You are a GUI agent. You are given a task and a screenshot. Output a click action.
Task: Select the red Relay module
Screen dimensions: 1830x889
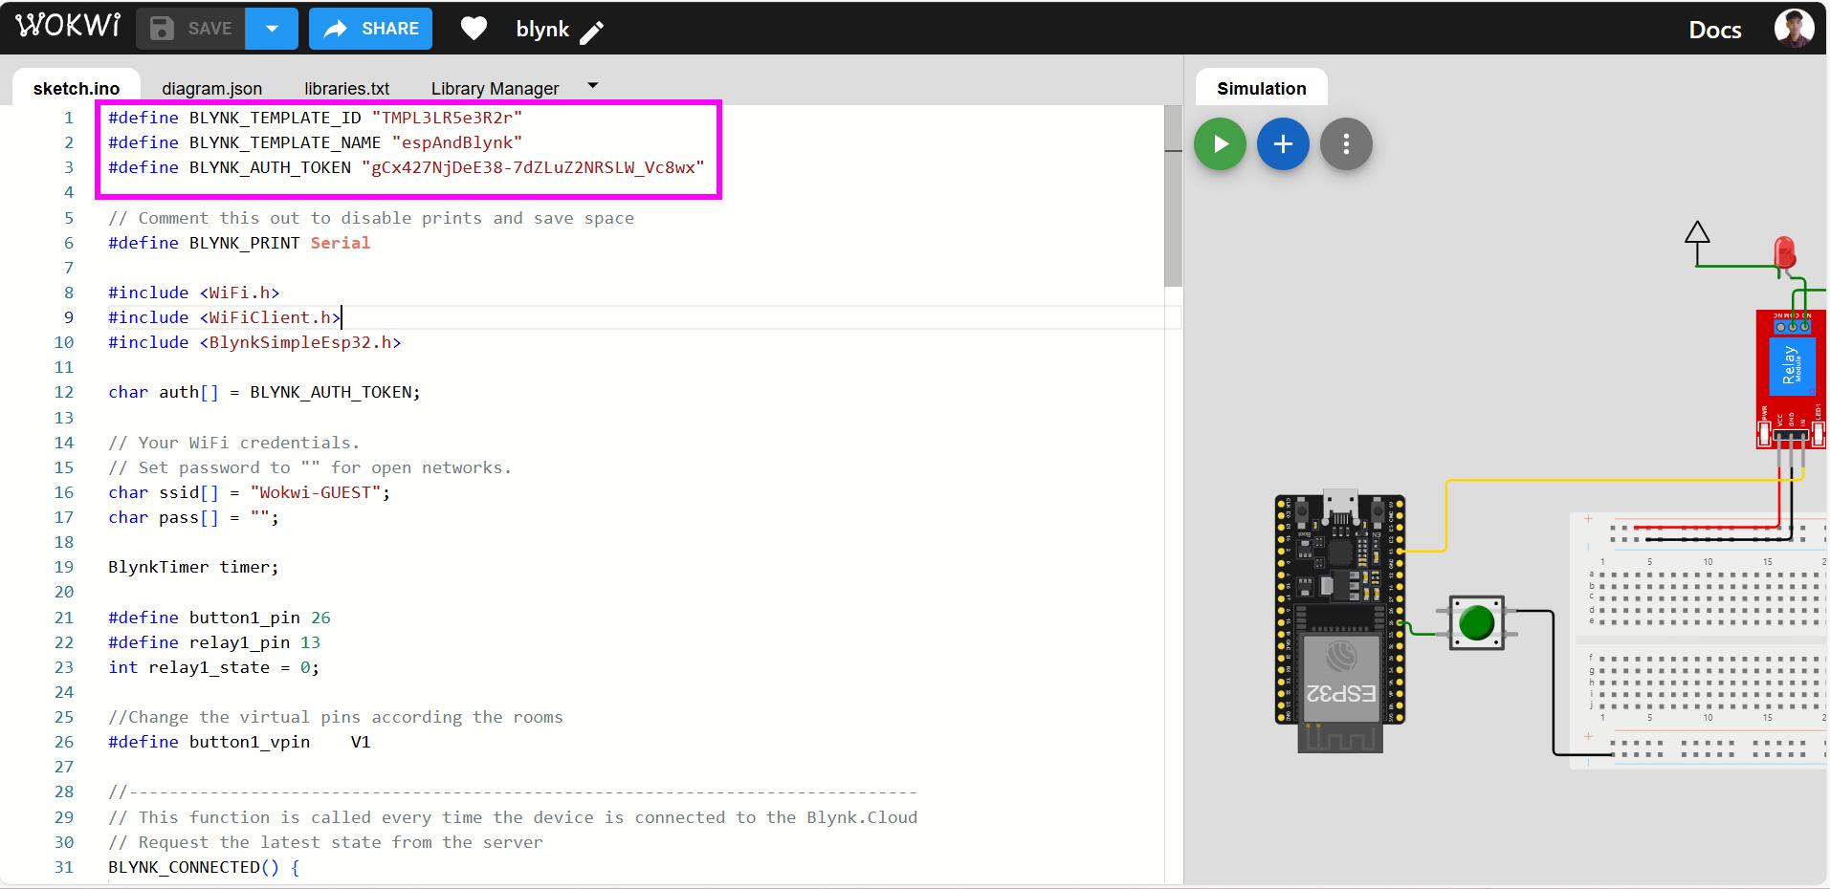coord(1790,379)
